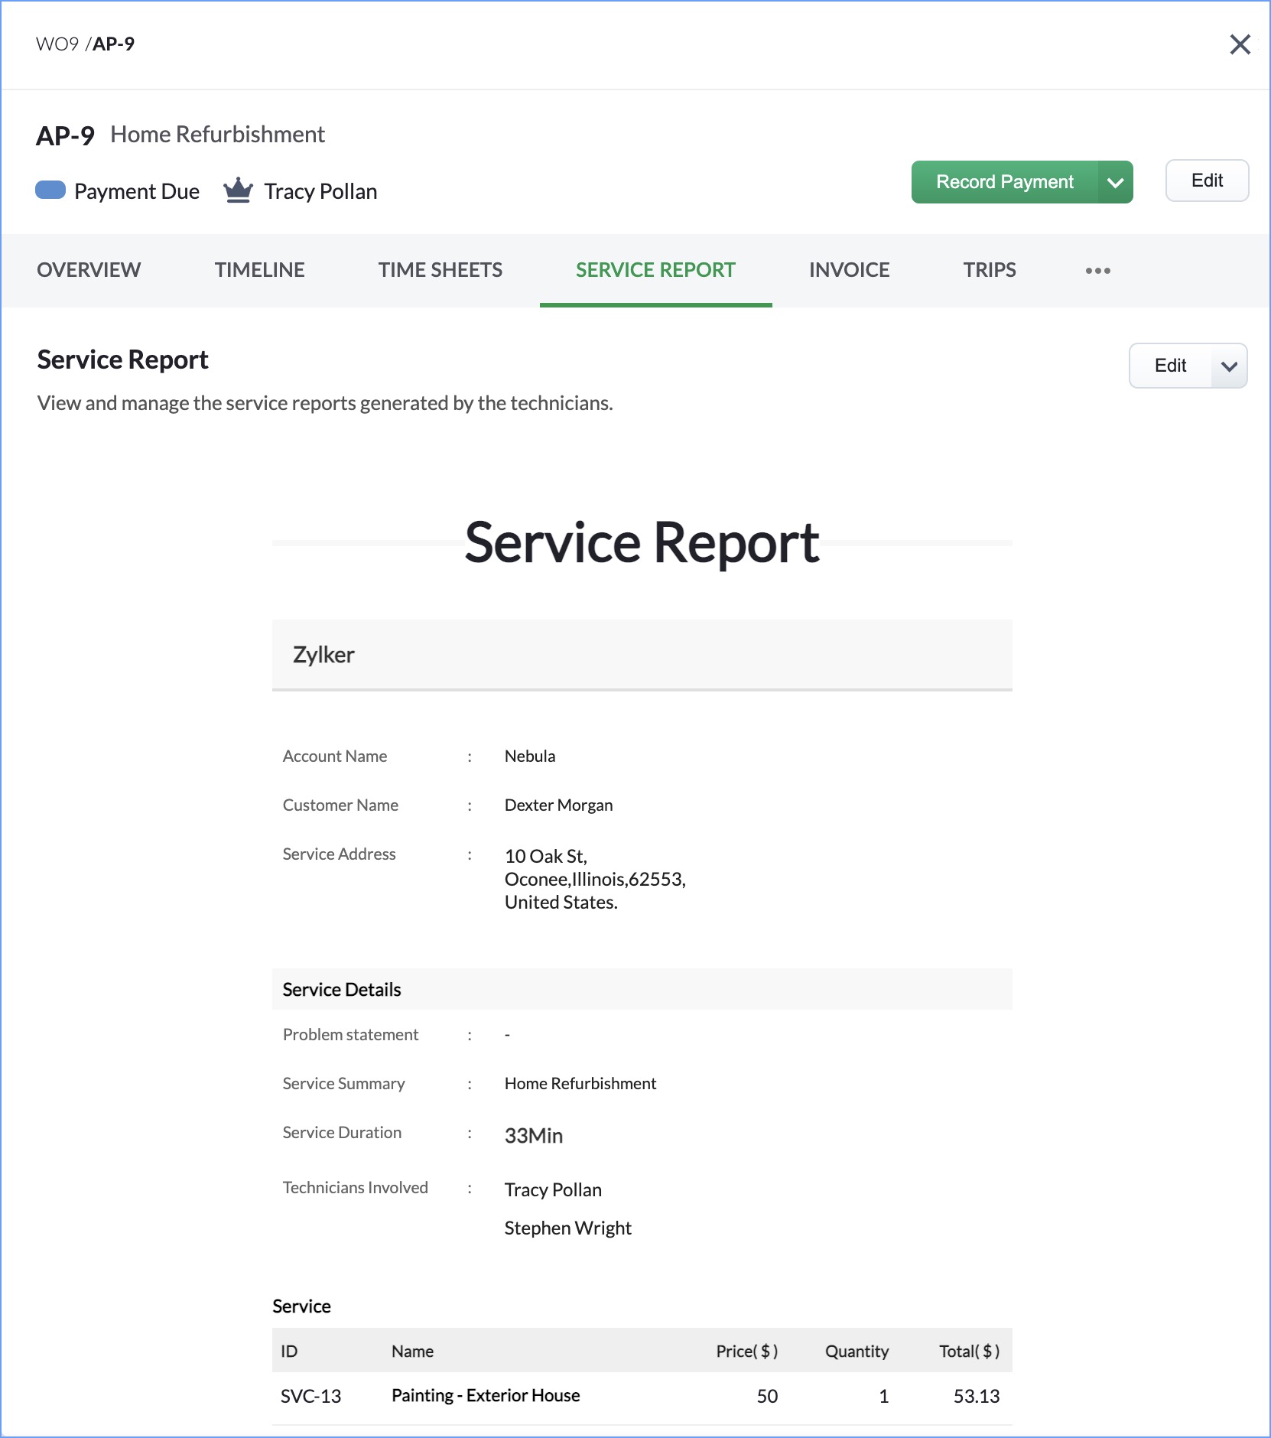Click the Painting - Exterior House service name
Image resolution: width=1271 pixels, height=1438 pixels.
point(486,1396)
